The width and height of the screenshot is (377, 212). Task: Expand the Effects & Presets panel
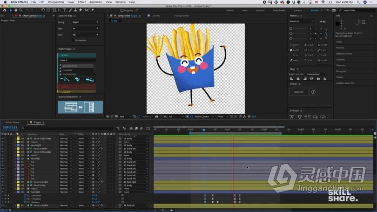[344, 54]
